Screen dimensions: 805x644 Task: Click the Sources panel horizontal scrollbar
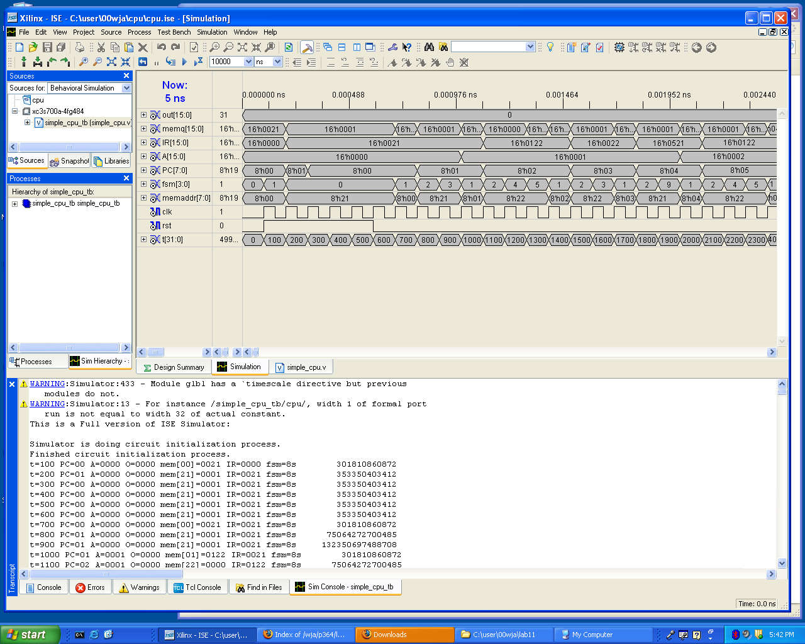[x=69, y=147]
